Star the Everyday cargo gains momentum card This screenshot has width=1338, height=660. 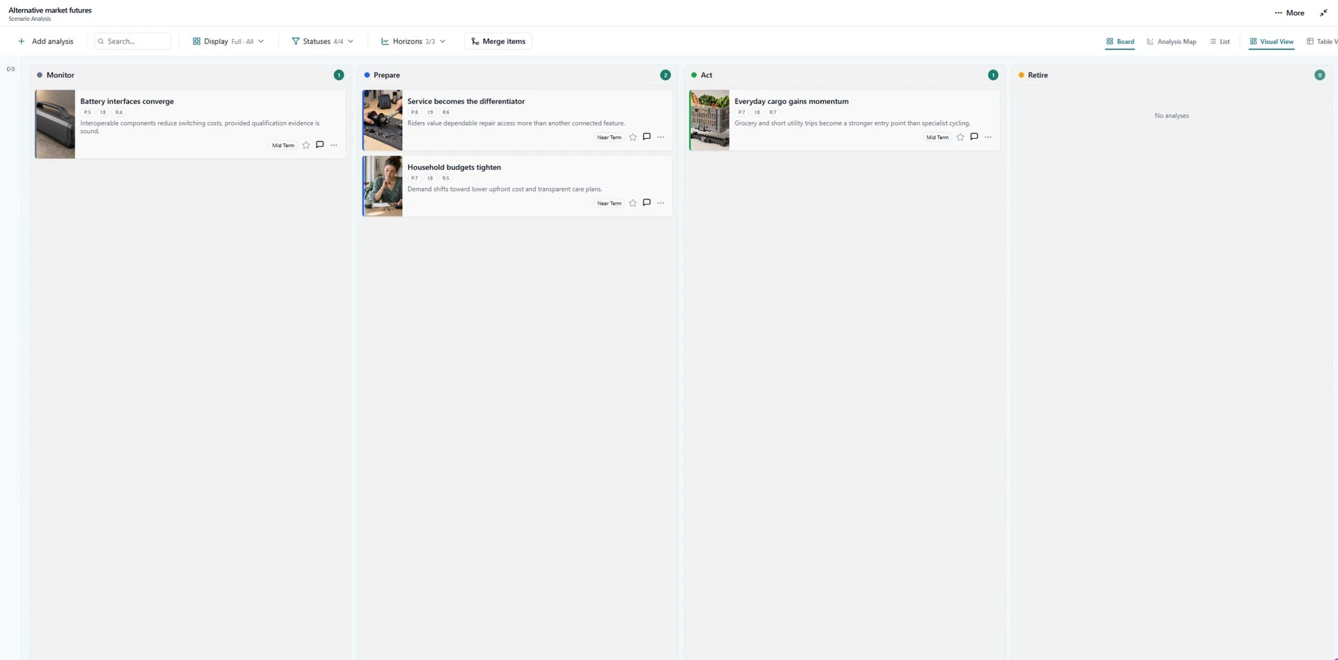click(x=960, y=137)
